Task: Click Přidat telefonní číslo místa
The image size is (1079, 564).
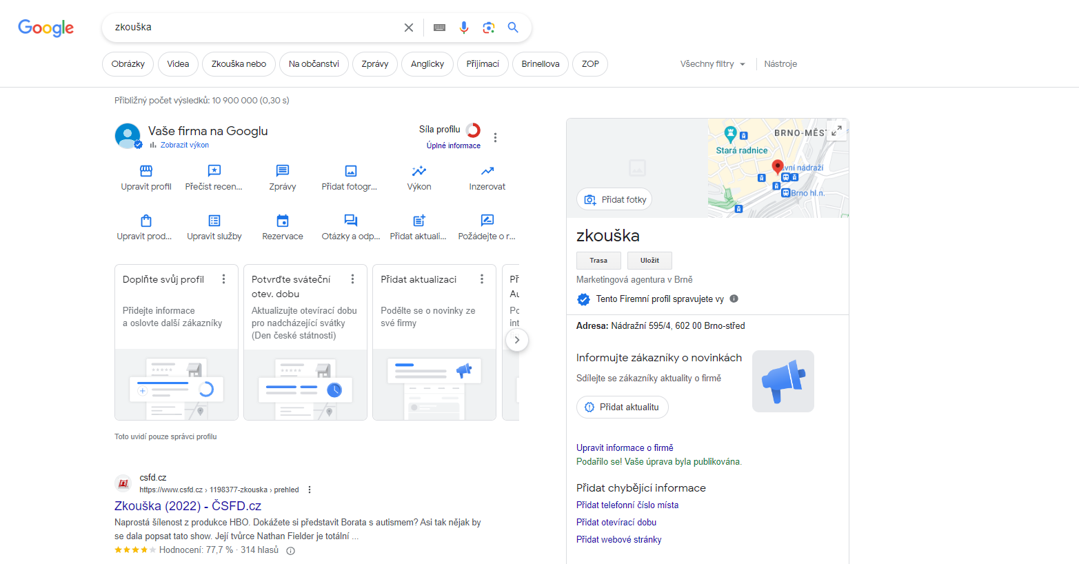Action: 627,505
